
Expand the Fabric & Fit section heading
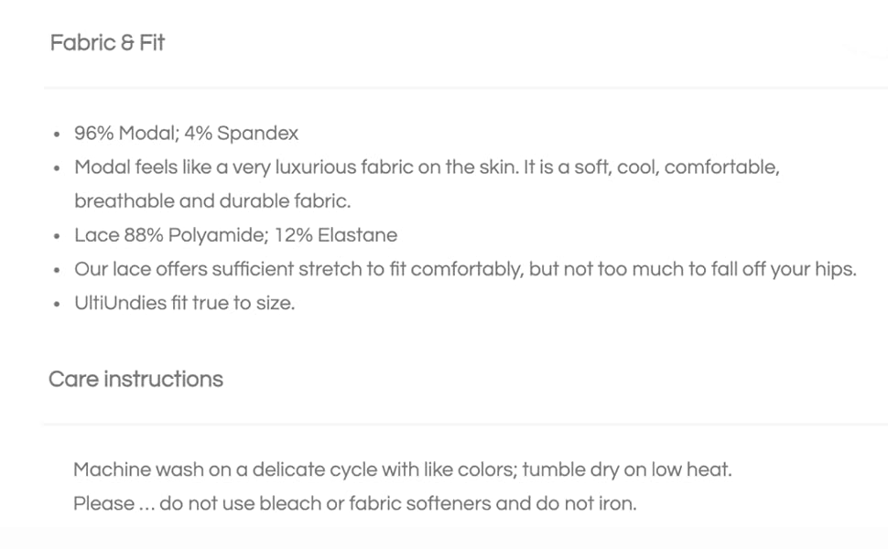[x=107, y=43]
